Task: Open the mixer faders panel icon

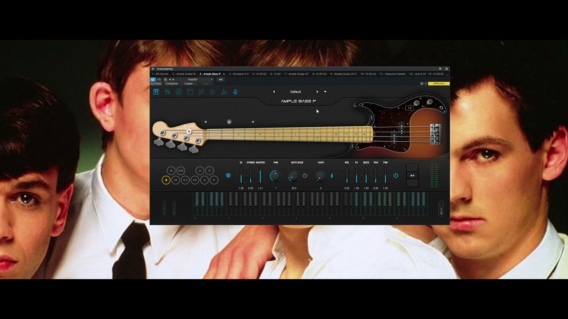Action: click(201, 92)
